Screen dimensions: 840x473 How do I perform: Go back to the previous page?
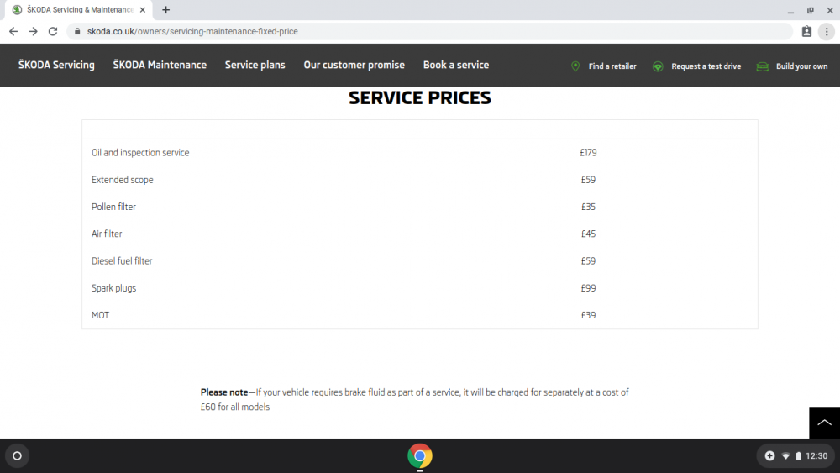13,32
